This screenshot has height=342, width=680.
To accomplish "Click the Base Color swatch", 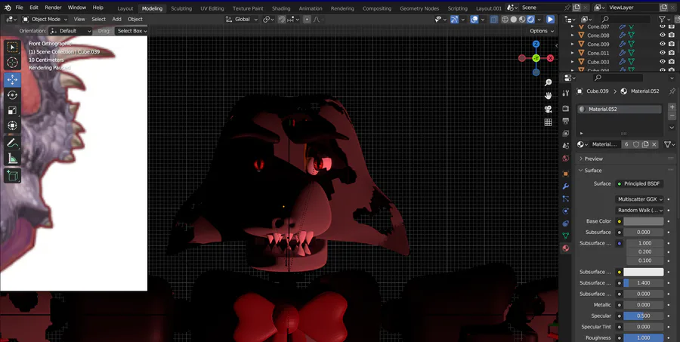I will [644, 221].
